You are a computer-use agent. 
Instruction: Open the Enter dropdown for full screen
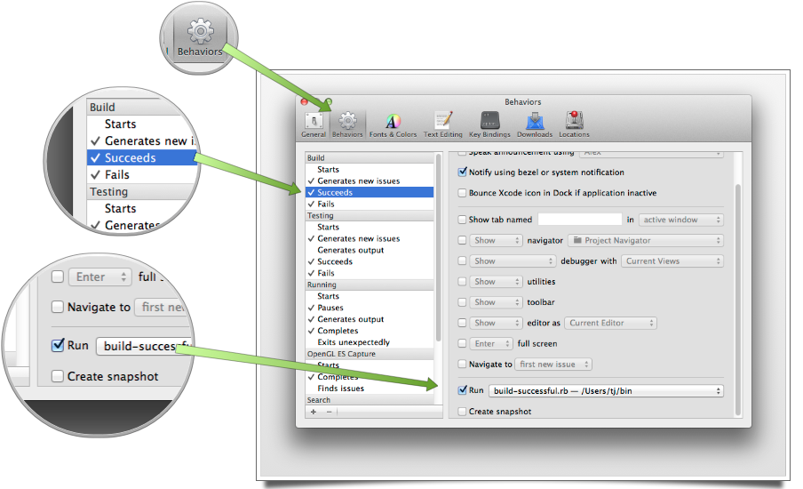[x=491, y=343]
